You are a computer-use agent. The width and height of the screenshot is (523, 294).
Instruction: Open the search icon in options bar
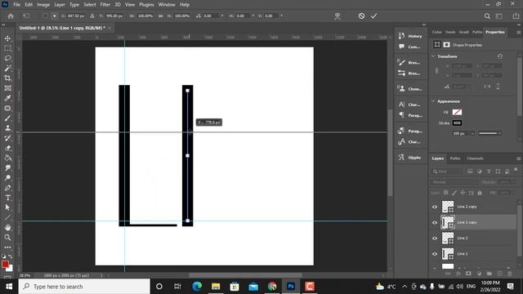tap(487, 16)
